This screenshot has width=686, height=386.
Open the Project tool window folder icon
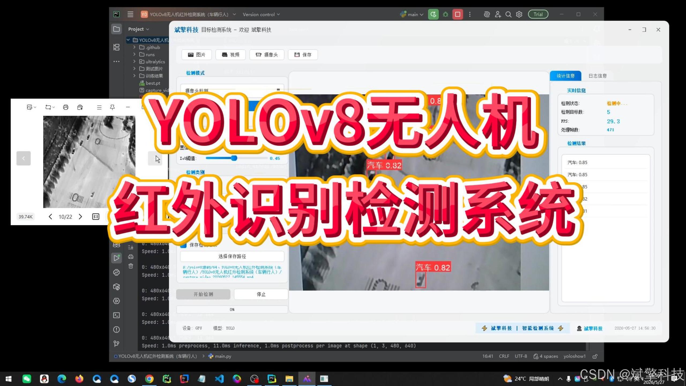[117, 29]
